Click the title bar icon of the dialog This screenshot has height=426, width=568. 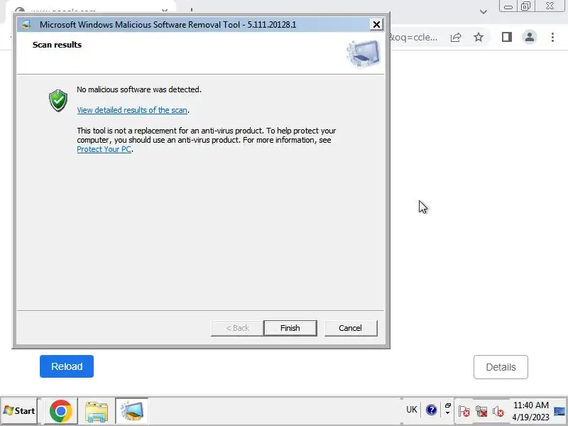[x=26, y=25]
